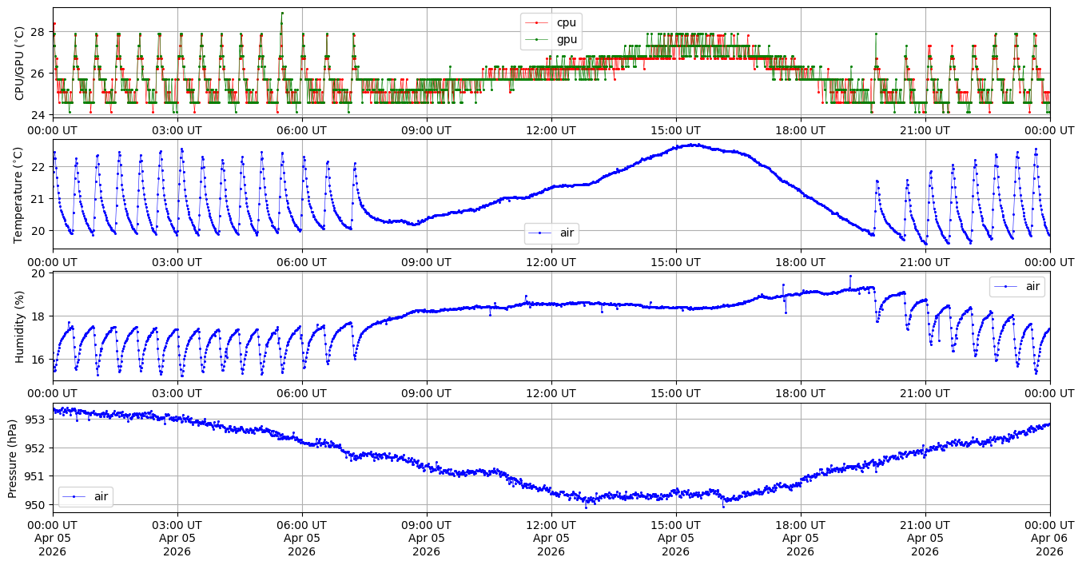Click the red cpu legend line marker
1082x565 pixels.
click(537, 23)
